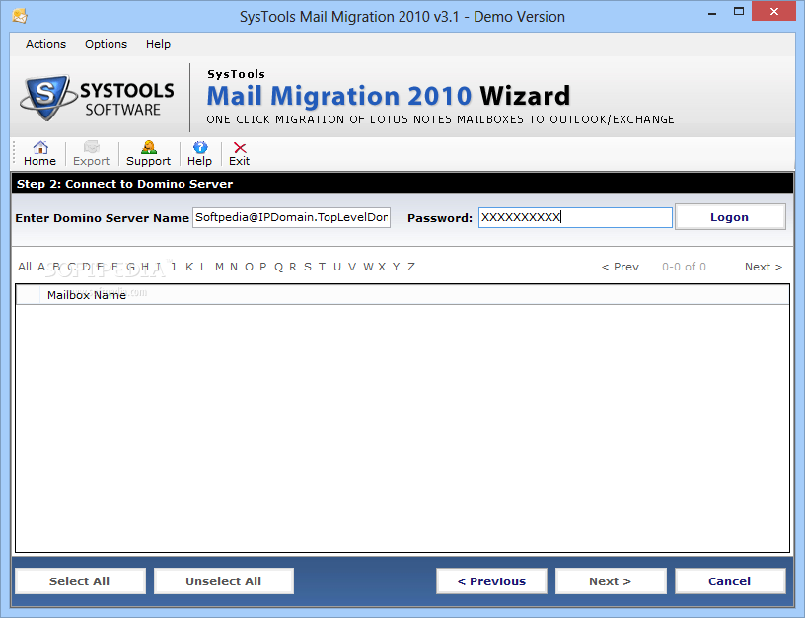Filter mailboxes by letter O
Image resolution: width=805 pixels, height=618 pixels.
pos(249,267)
